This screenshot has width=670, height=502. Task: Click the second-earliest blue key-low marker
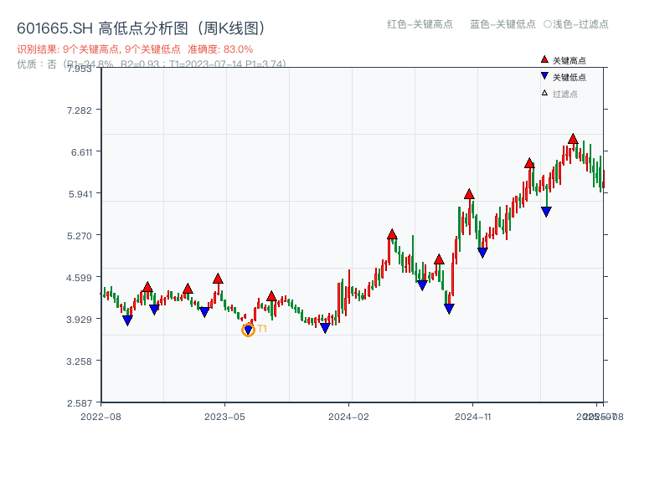154,310
